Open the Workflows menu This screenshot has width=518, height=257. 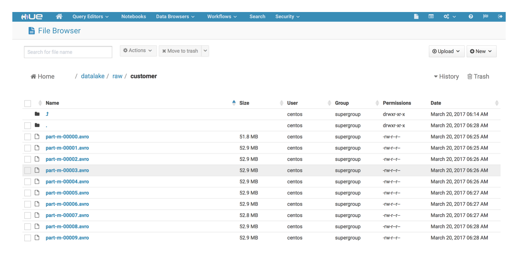click(x=222, y=17)
